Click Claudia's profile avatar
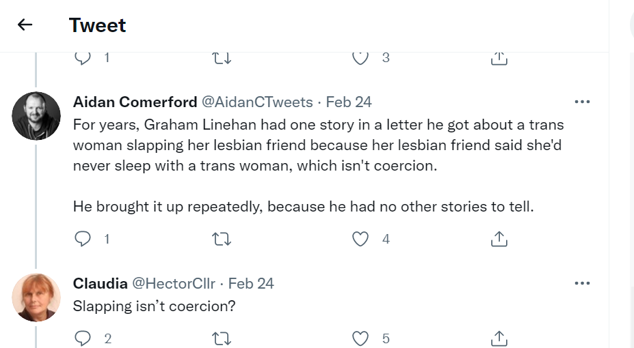634x348 pixels. click(x=36, y=298)
